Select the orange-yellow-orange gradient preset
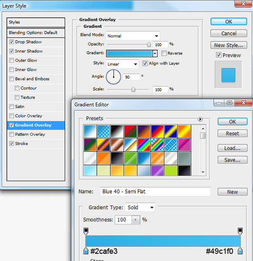Image resolution: width=253 pixels, height=261 pixels. click(184, 131)
